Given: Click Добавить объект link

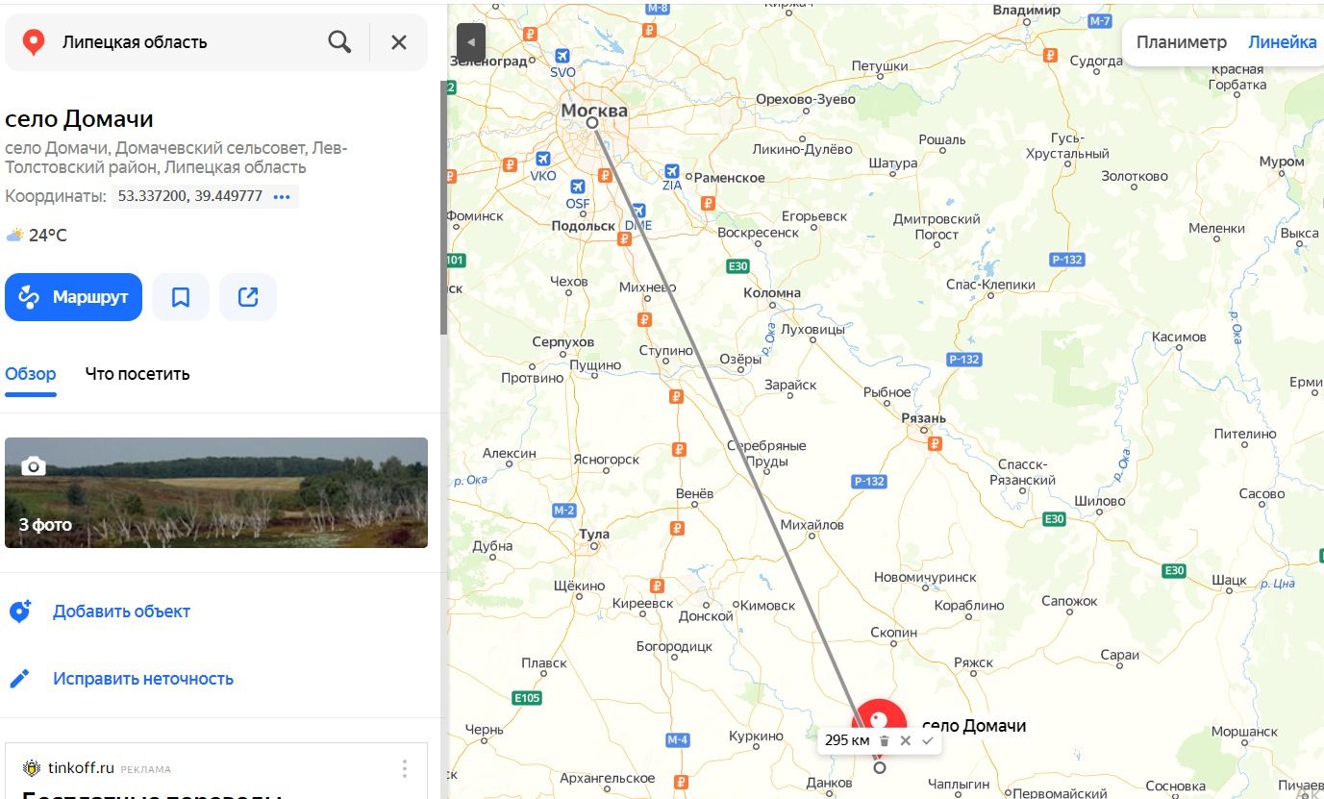Looking at the screenshot, I should (x=121, y=612).
